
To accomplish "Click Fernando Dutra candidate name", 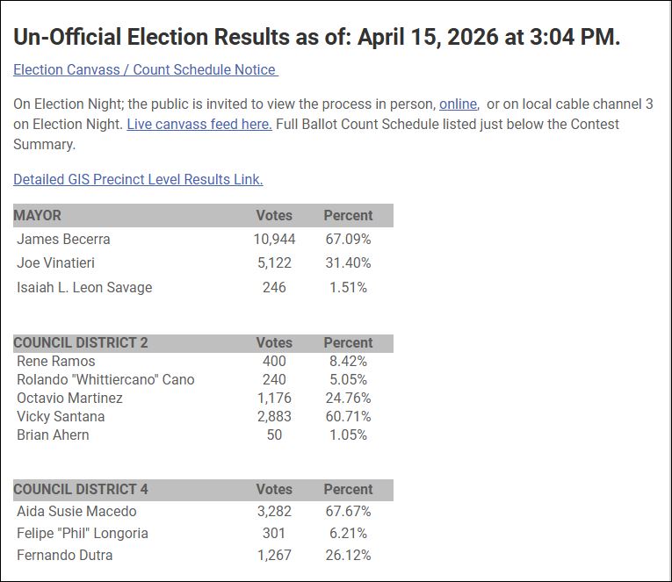I will 64,555.
